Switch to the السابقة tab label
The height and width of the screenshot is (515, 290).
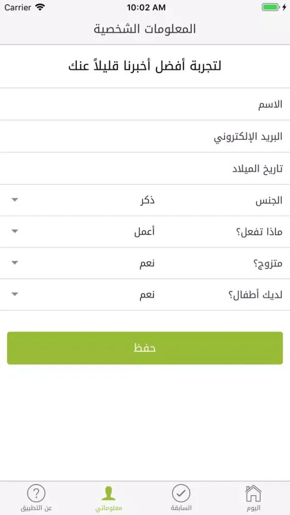181,508
